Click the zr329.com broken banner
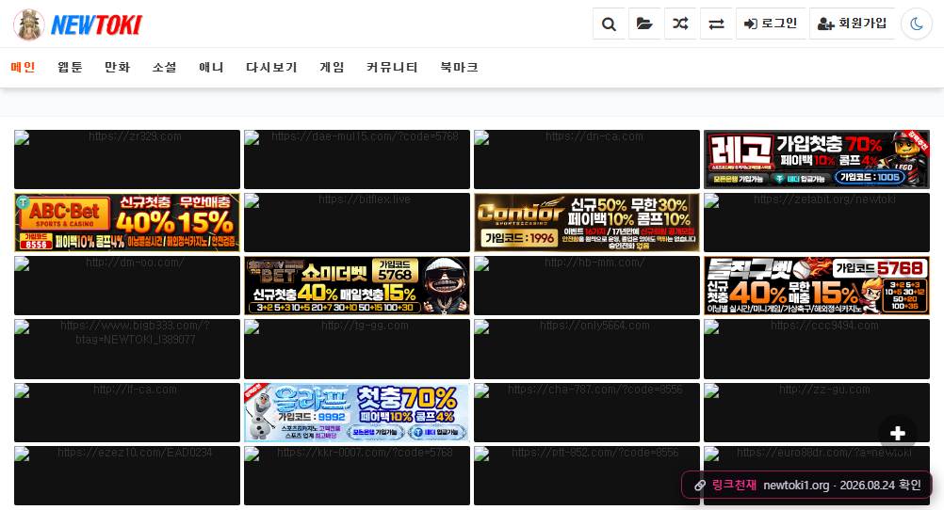The image size is (944, 510). pos(127,159)
